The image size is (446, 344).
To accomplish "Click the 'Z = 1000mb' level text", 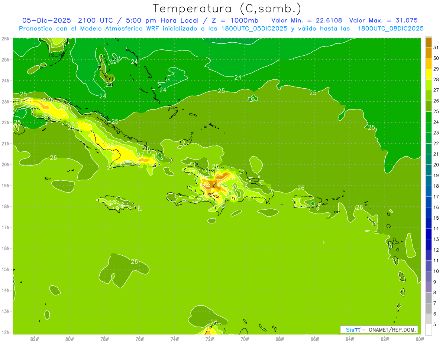I will click(235, 20).
